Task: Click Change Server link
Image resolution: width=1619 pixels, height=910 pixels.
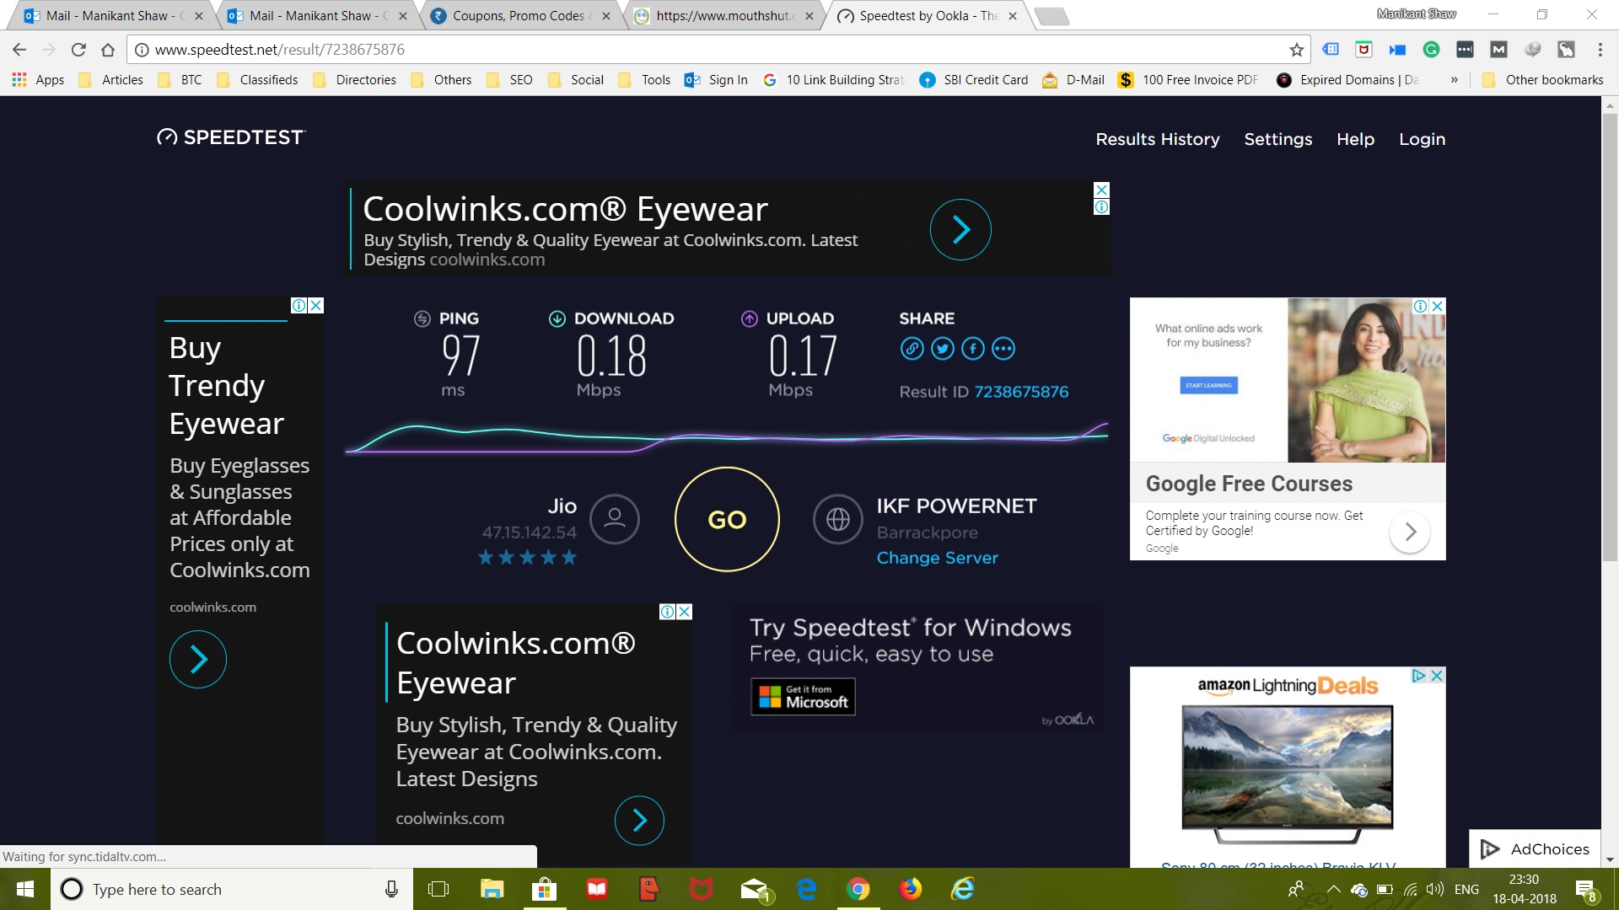Action: pos(937,558)
